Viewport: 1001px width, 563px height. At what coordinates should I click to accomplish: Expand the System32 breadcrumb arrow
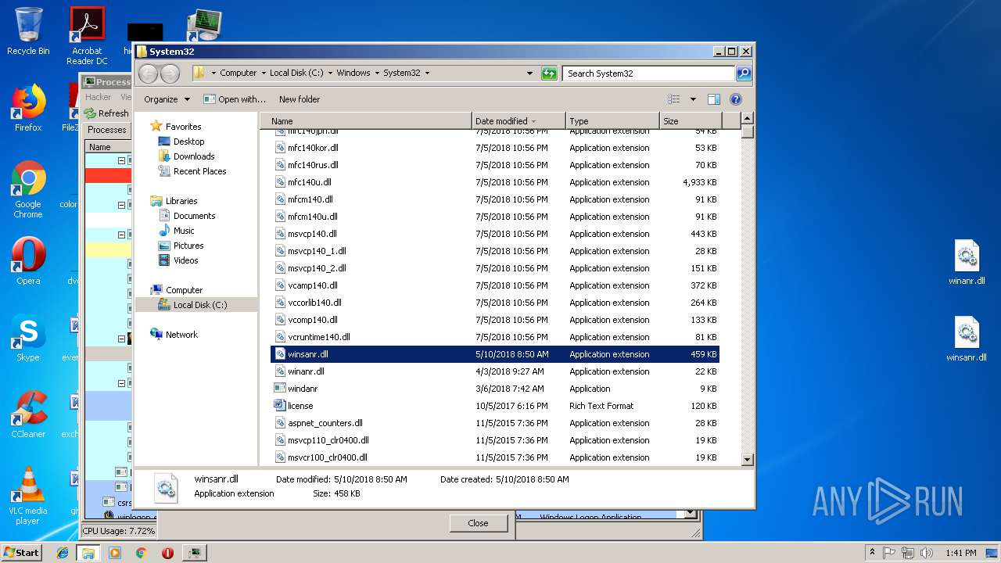(x=427, y=74)
